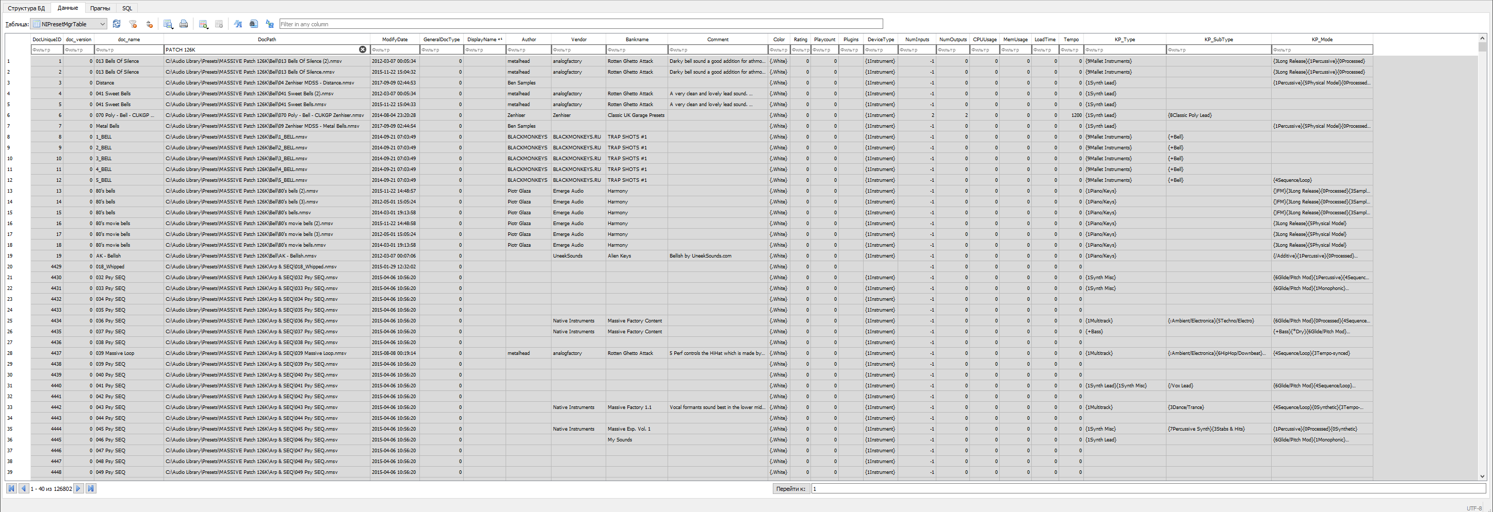Click the DisplayName column header

(x=484, y=39)
